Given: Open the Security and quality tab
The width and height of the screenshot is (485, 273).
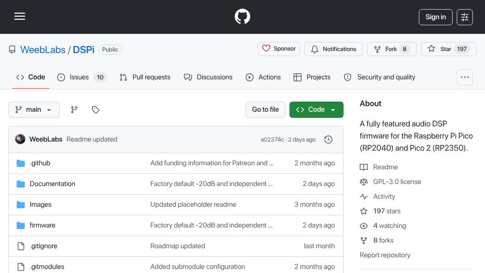Looking at the screenshot, I should point(379,77).
